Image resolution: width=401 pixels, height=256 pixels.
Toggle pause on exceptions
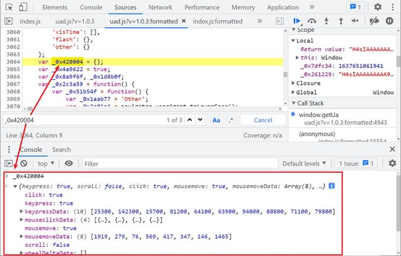[x=389, y=21]
